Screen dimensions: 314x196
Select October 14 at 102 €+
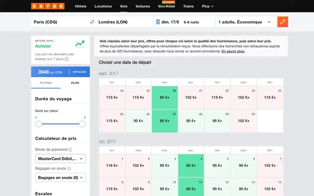pyautogui.click(x=270, y=187)
